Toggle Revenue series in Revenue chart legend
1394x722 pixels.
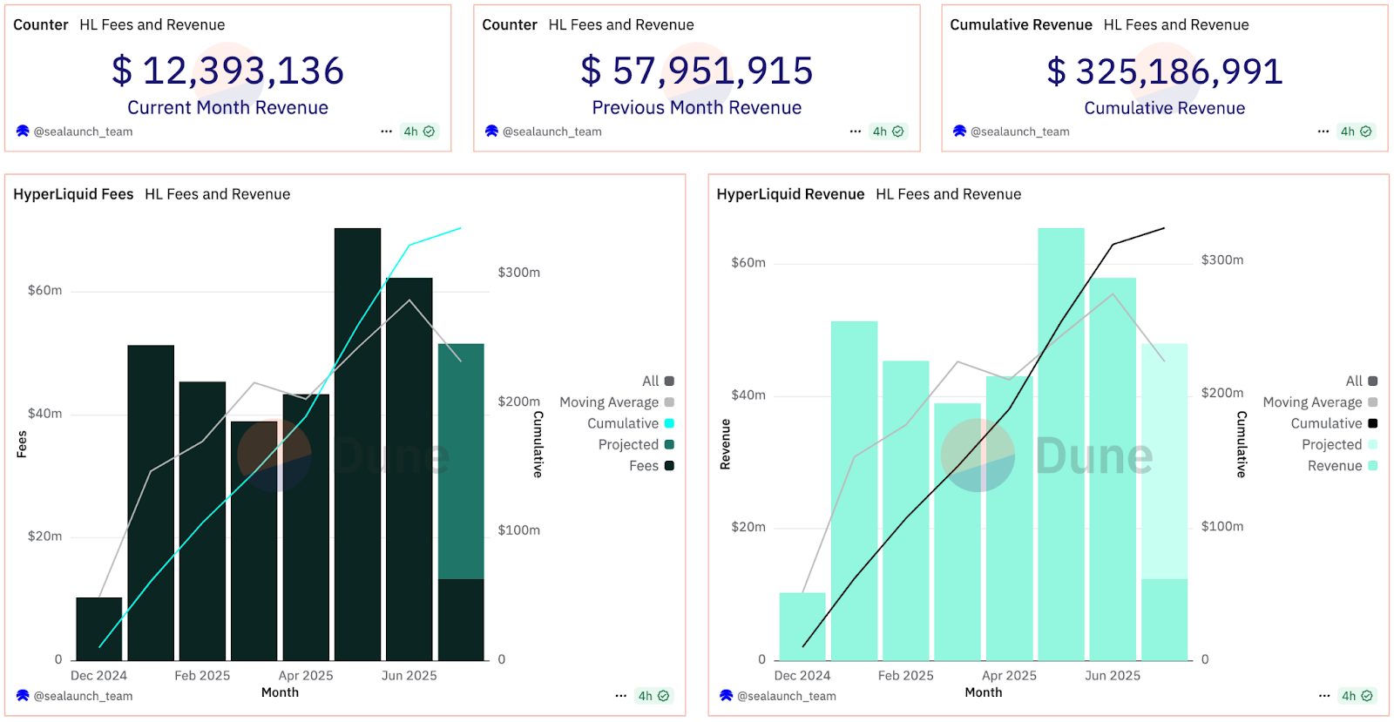click(1343, 466)
